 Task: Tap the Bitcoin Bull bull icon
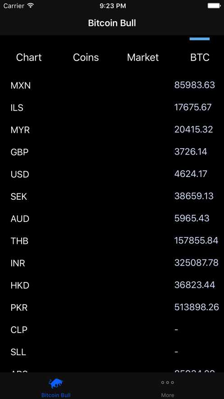pyautogui.click(x=56, y=384)
